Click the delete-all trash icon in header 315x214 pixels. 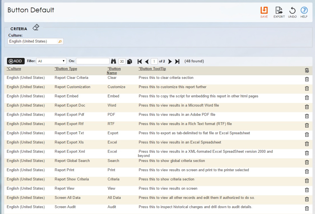307,70
